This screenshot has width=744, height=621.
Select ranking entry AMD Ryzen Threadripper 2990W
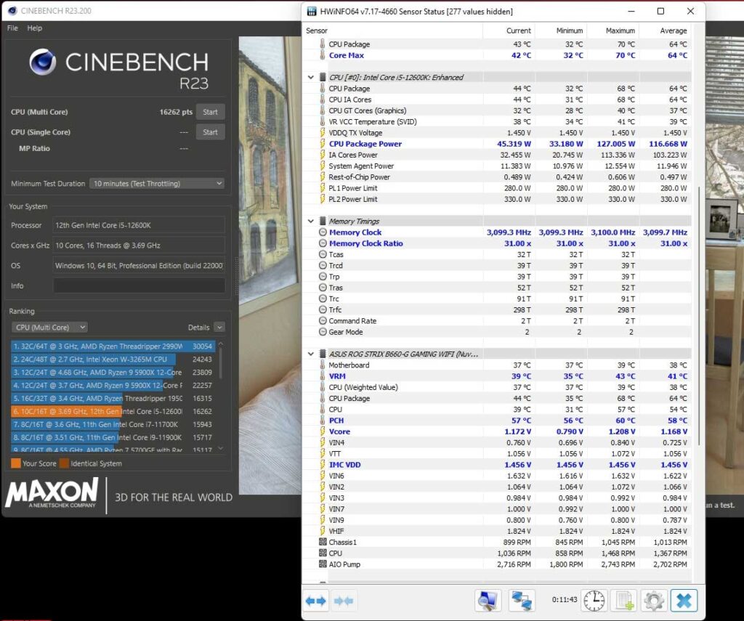coord(113,346)
